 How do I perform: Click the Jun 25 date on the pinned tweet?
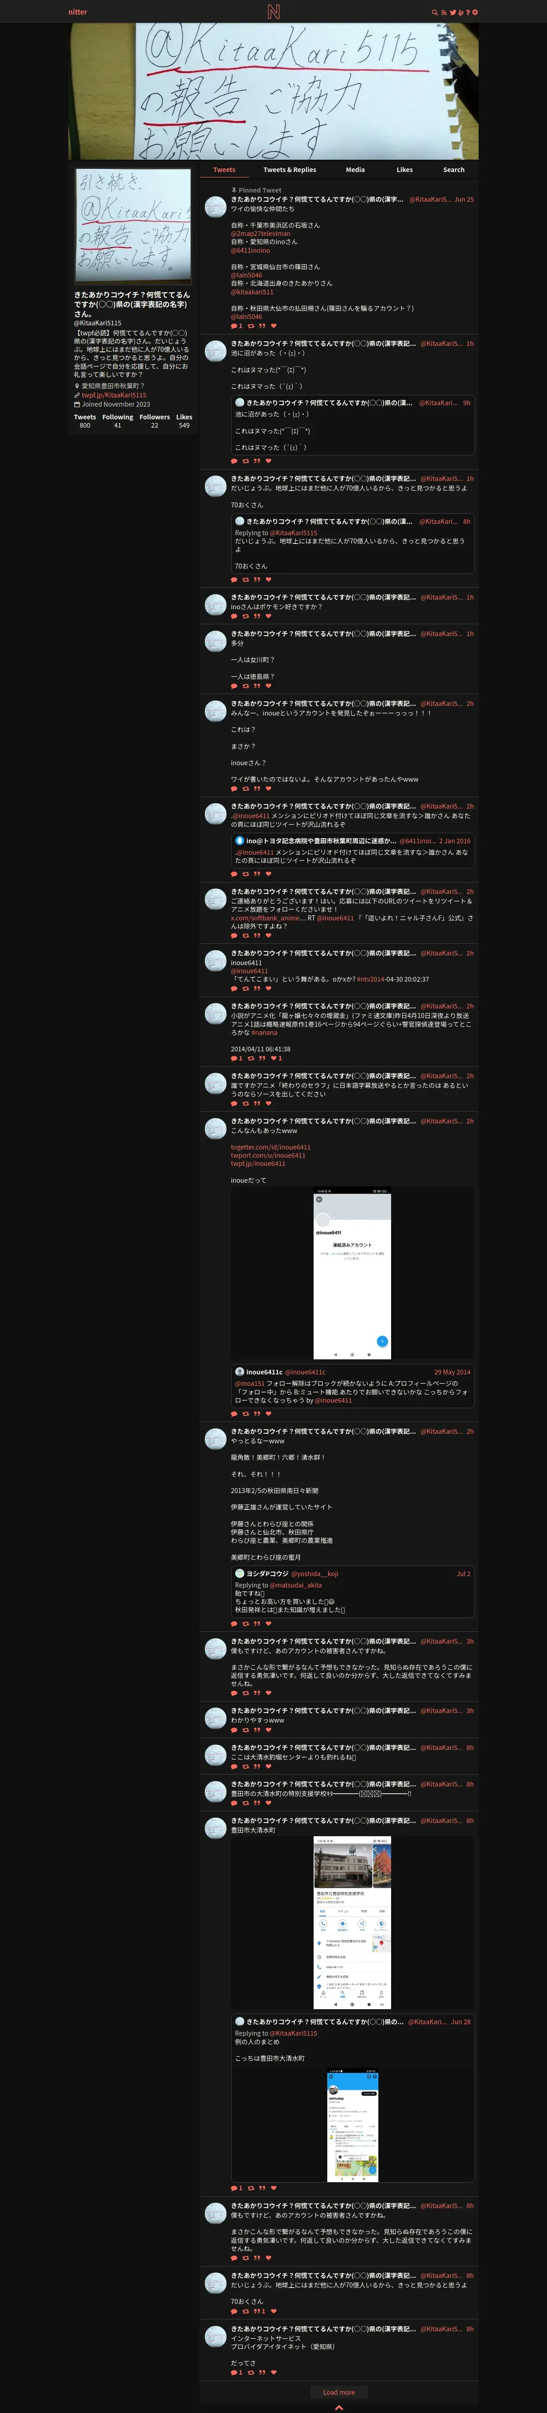(464, 198)
